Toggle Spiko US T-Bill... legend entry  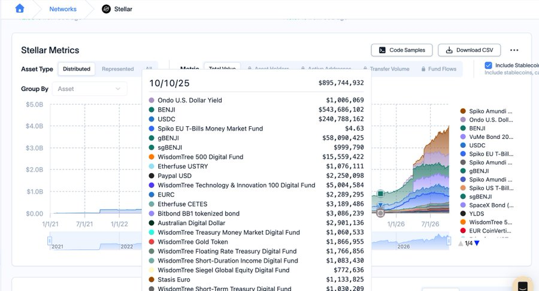coord(486,188)
